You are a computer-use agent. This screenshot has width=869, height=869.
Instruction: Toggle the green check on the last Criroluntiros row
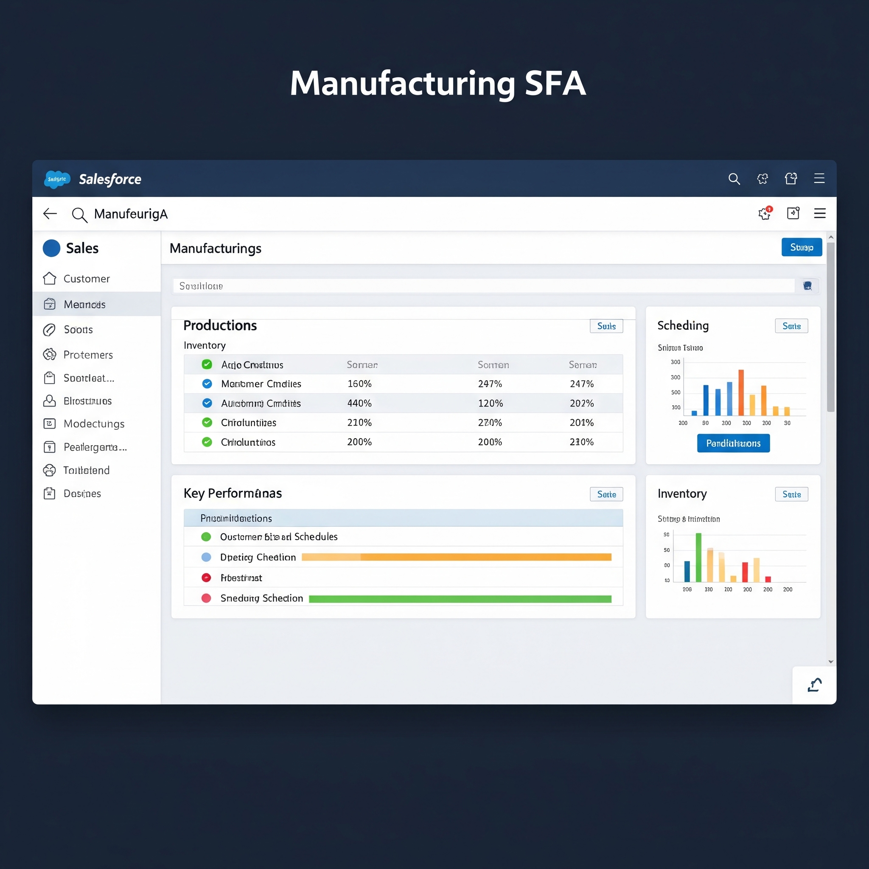(x=207, y=442)
